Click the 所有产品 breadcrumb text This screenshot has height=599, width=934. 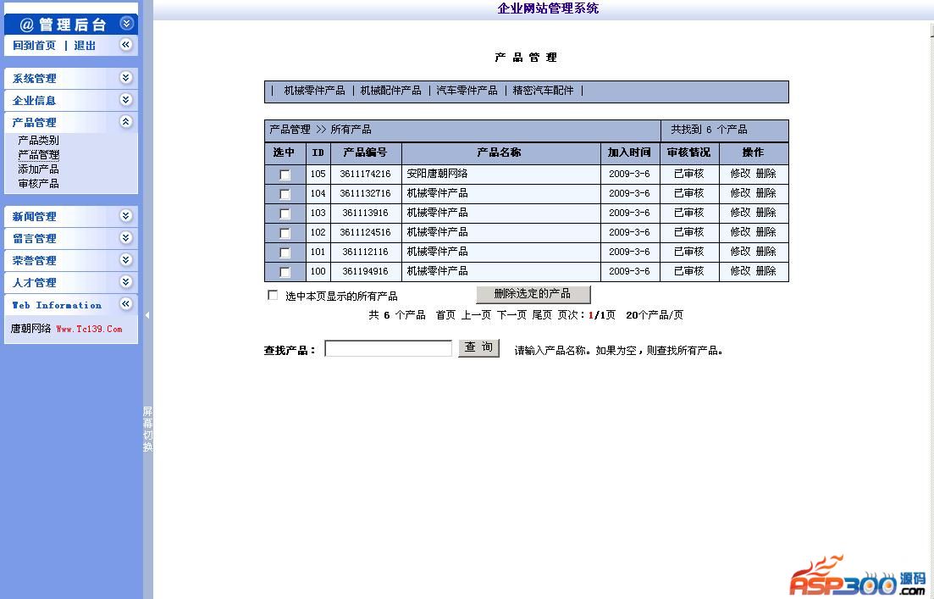coord(351,130)
